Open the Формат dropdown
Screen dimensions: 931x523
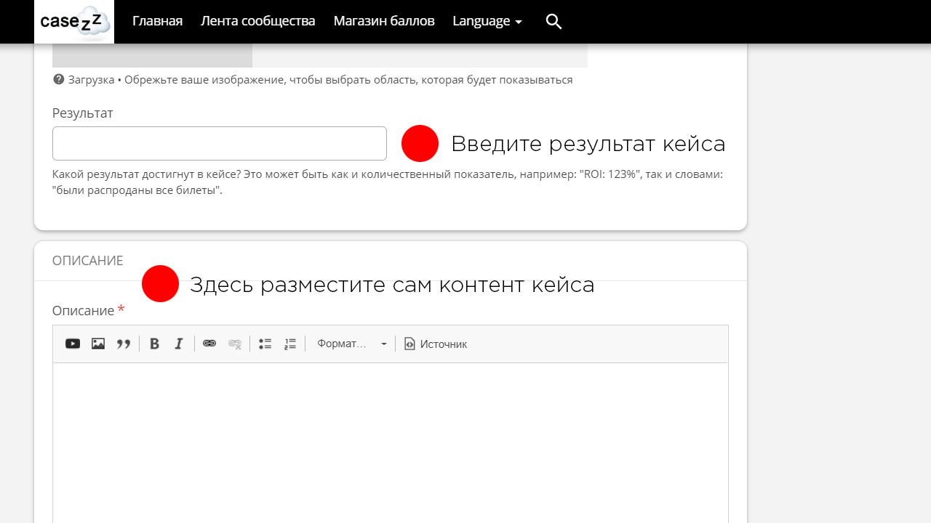pyautogui.click(x=352, y=344)
